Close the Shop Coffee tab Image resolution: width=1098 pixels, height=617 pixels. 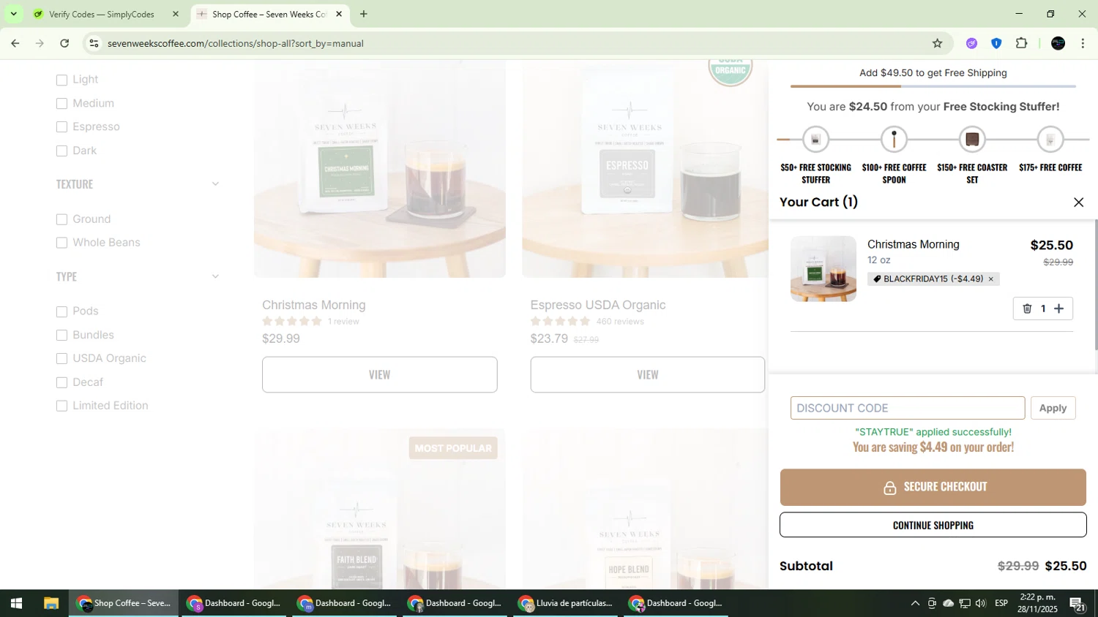pos(339,14)
